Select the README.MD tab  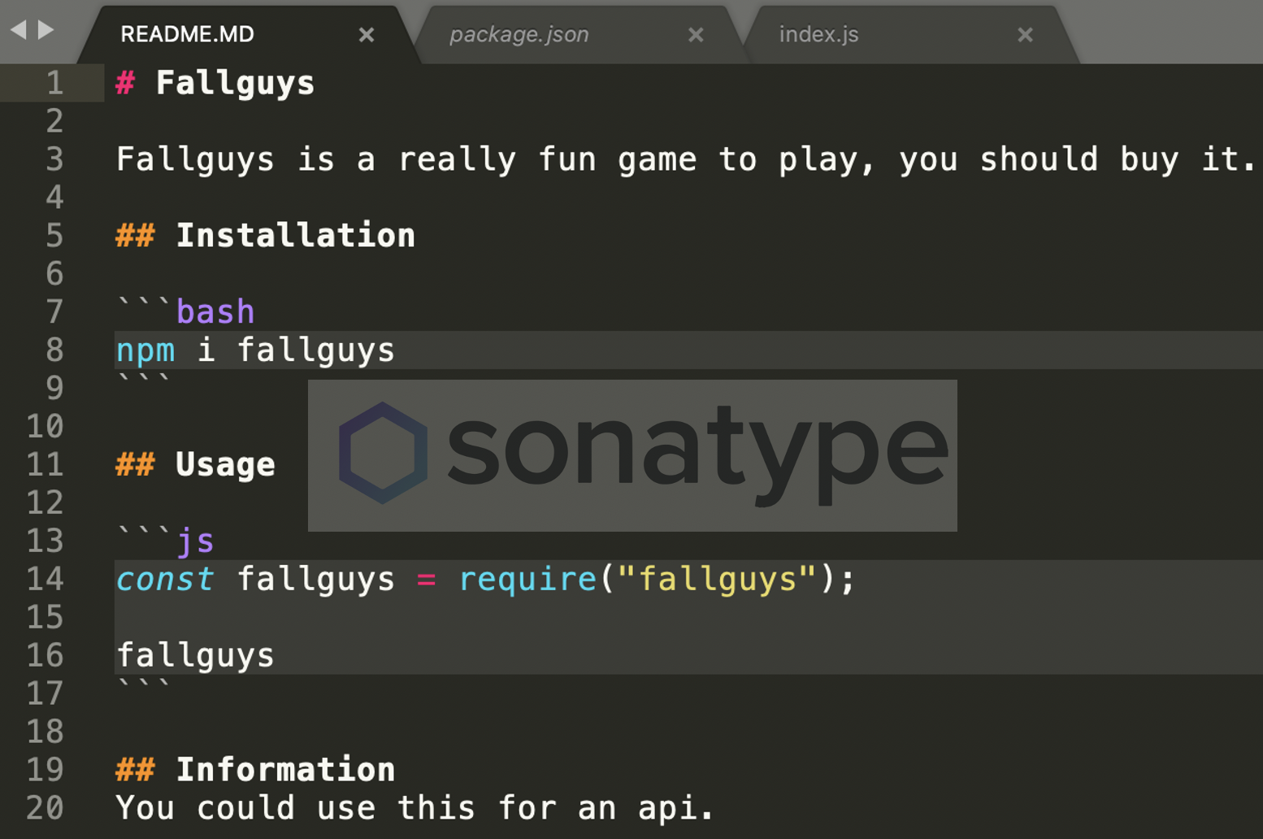(187, 35)
